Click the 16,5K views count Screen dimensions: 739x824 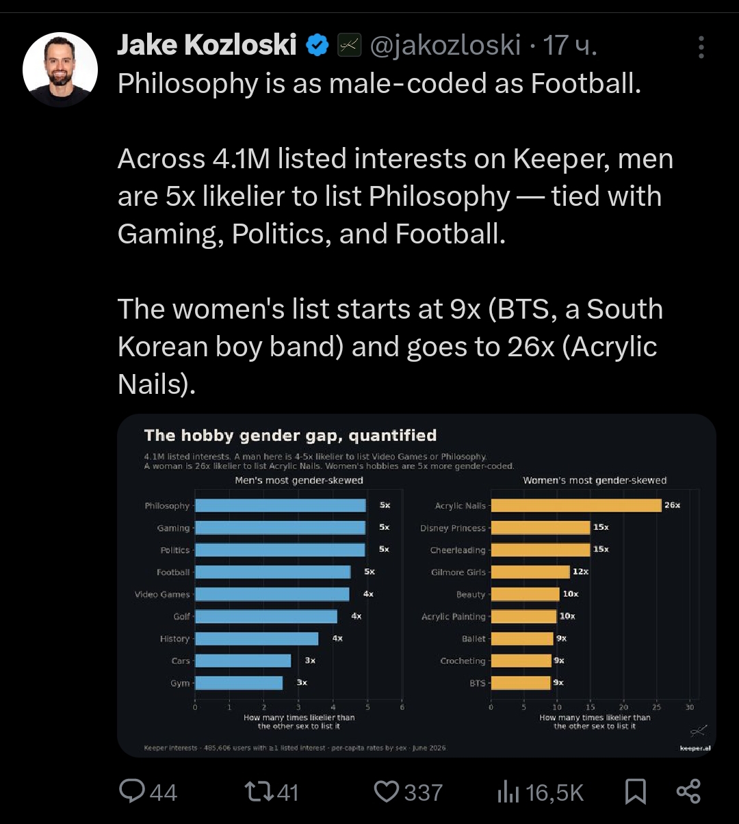555,793
